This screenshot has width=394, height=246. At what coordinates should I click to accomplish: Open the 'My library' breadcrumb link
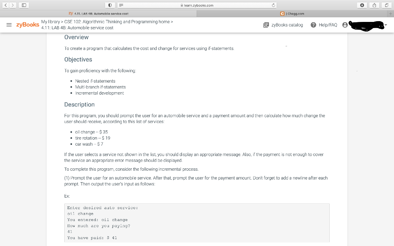[50, 22]
